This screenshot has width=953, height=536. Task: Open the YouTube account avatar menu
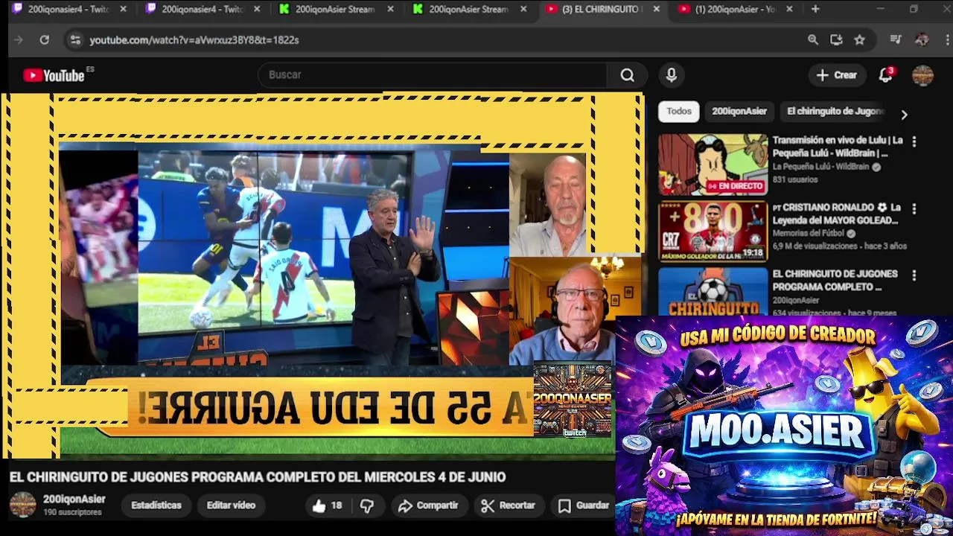click(x=922, y=75)
